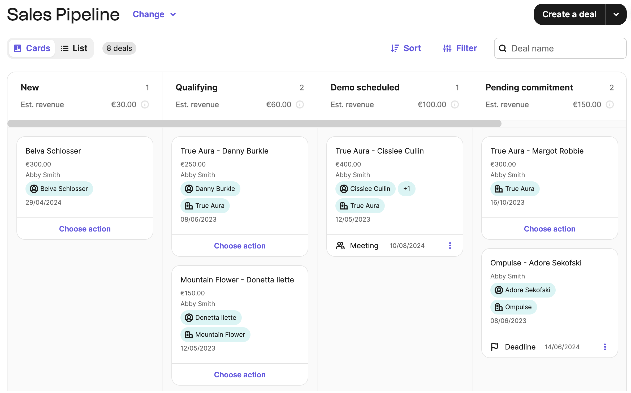Open the Ompulse - Adore Sekofski deal title
This screenshot has width=631, height=393.
click(536, 263)
